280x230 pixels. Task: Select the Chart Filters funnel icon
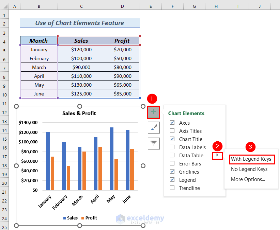(x=153, y=143)
